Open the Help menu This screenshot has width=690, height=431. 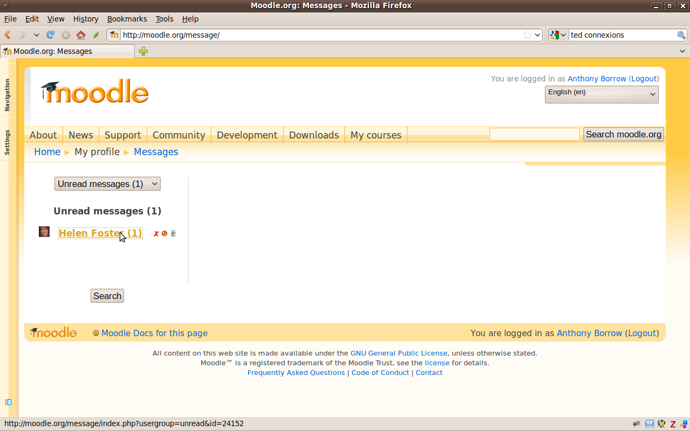coord(190,19)
